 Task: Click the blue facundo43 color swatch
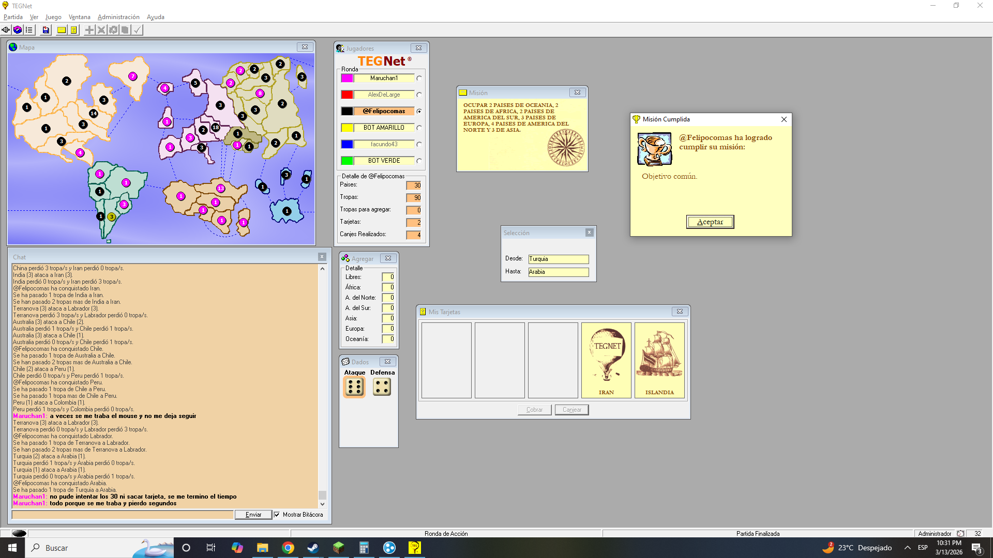(x=347, y=144)
